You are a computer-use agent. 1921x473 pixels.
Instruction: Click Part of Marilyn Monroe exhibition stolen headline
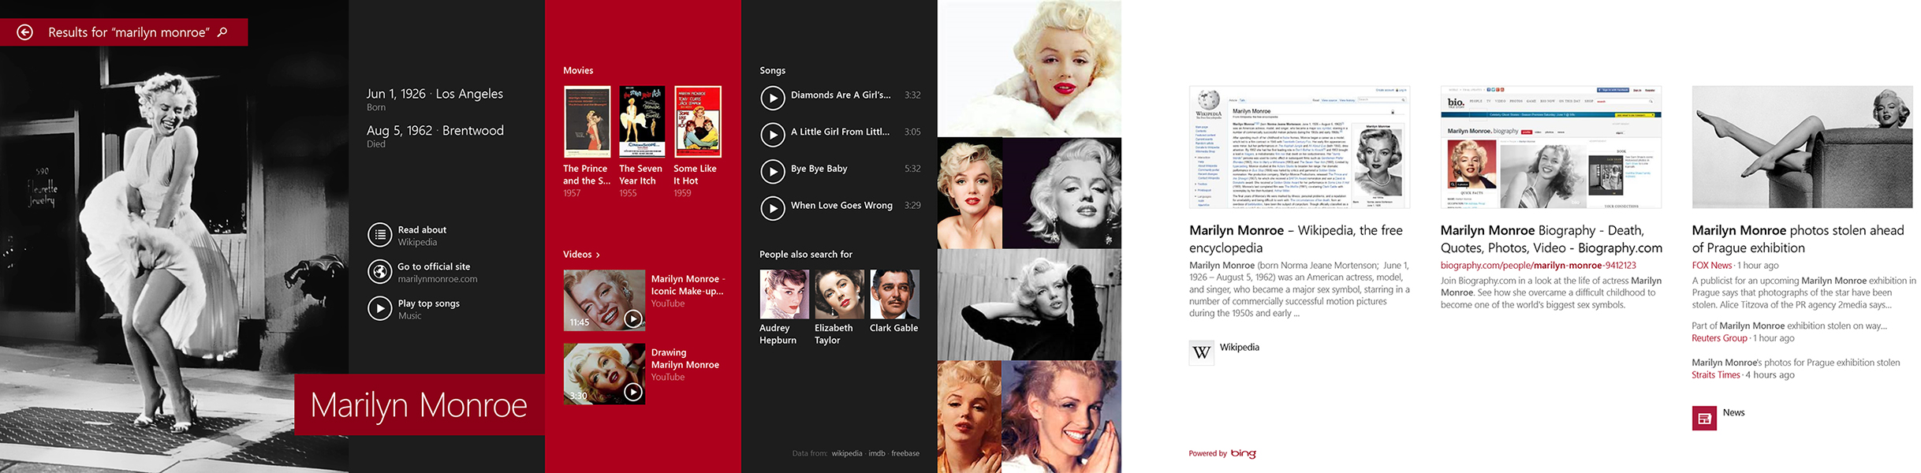(x=1789, y=326)
